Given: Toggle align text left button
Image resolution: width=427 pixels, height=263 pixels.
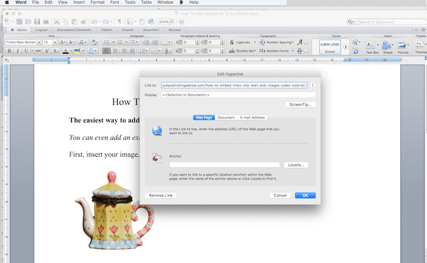Looking at the screenshot, I should pos(106,51).
